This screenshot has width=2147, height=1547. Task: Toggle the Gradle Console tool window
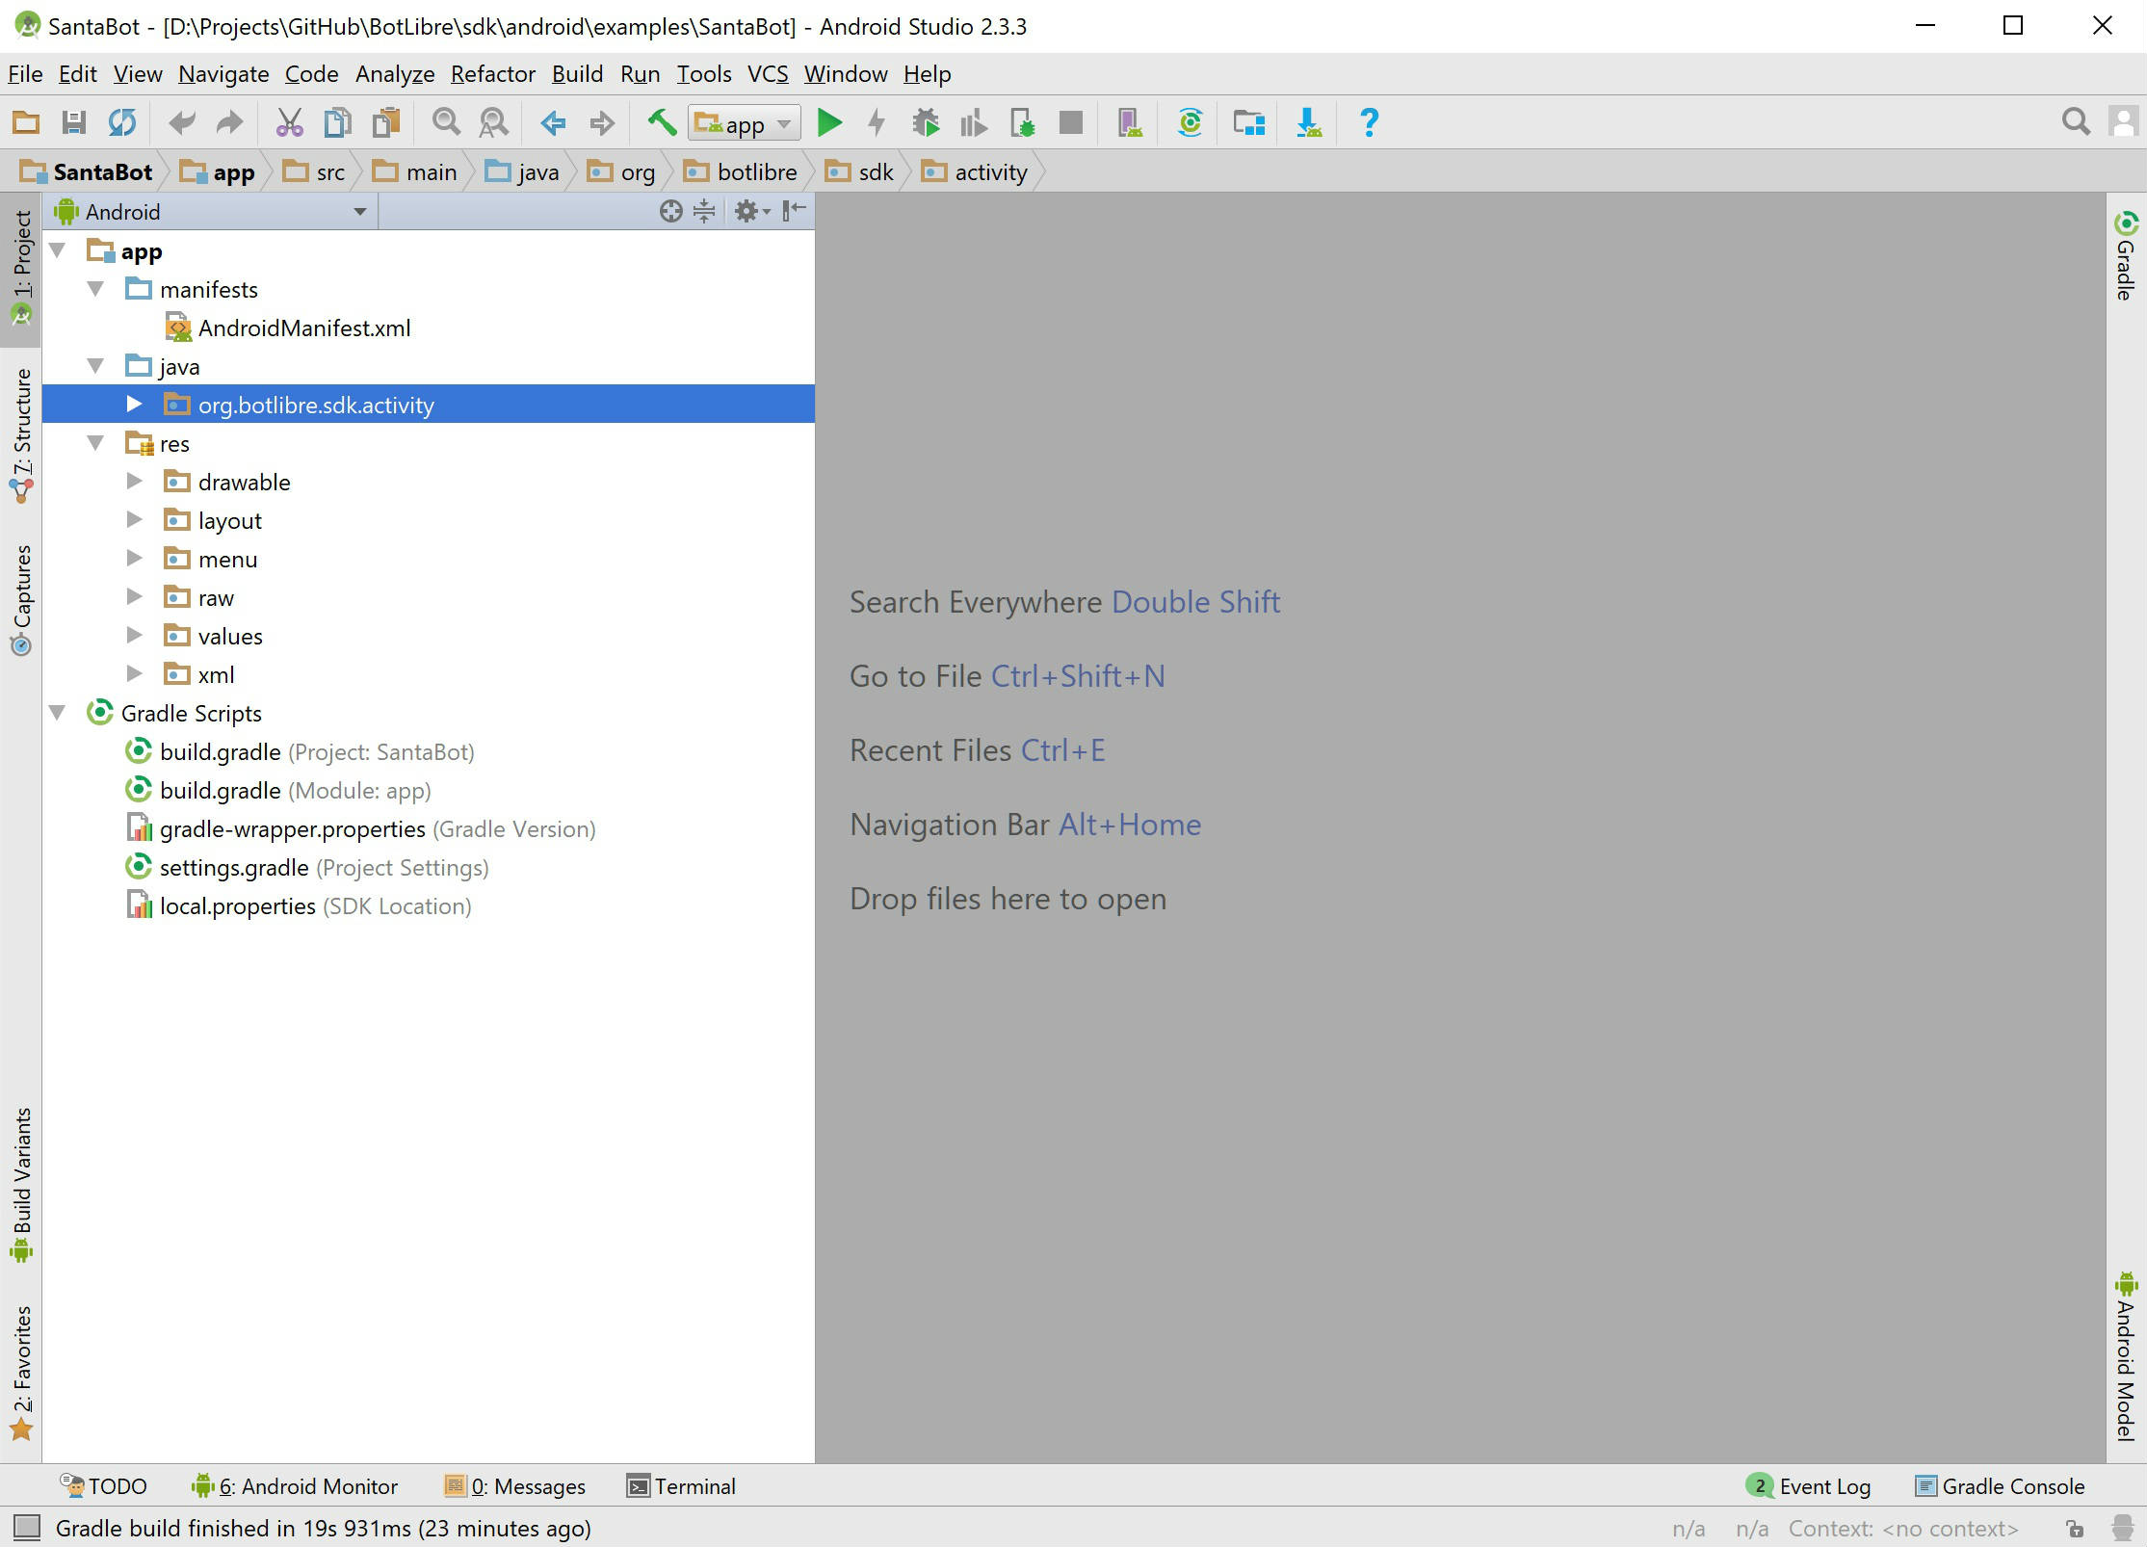tap(2000, 1486)
